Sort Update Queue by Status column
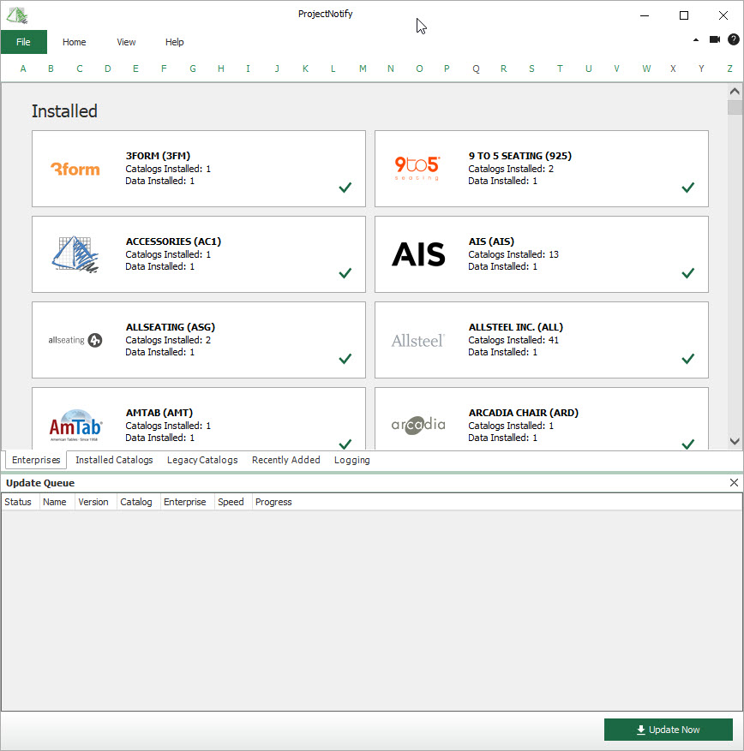 tap(18, 502)
